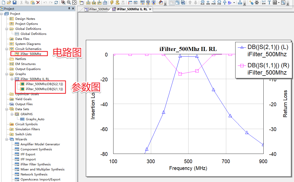Collapse the Data Sets tree node

(x=7, y=109)
